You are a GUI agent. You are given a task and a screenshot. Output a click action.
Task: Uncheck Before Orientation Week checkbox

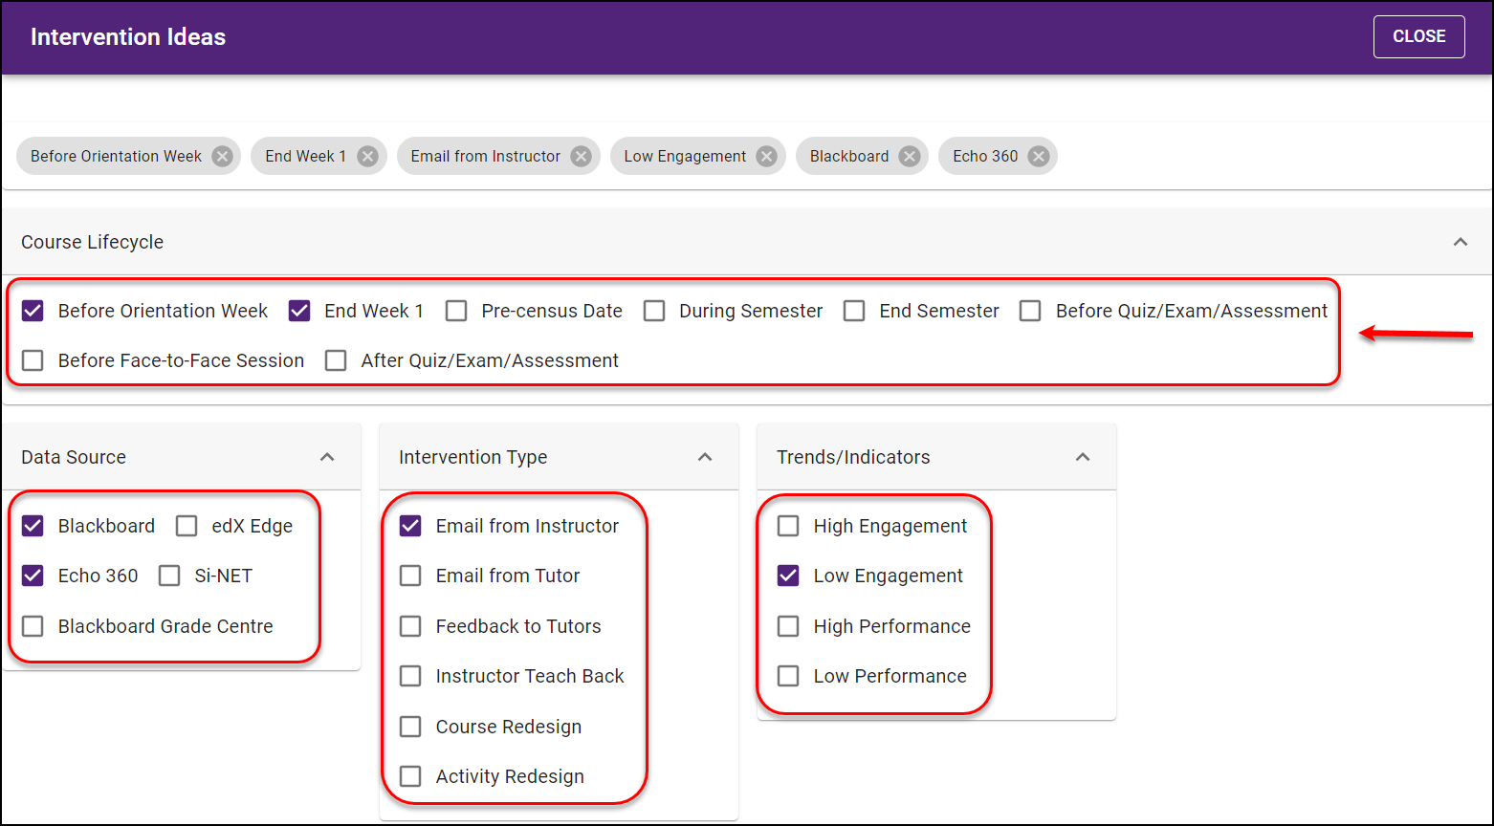[x=33, y=311]
